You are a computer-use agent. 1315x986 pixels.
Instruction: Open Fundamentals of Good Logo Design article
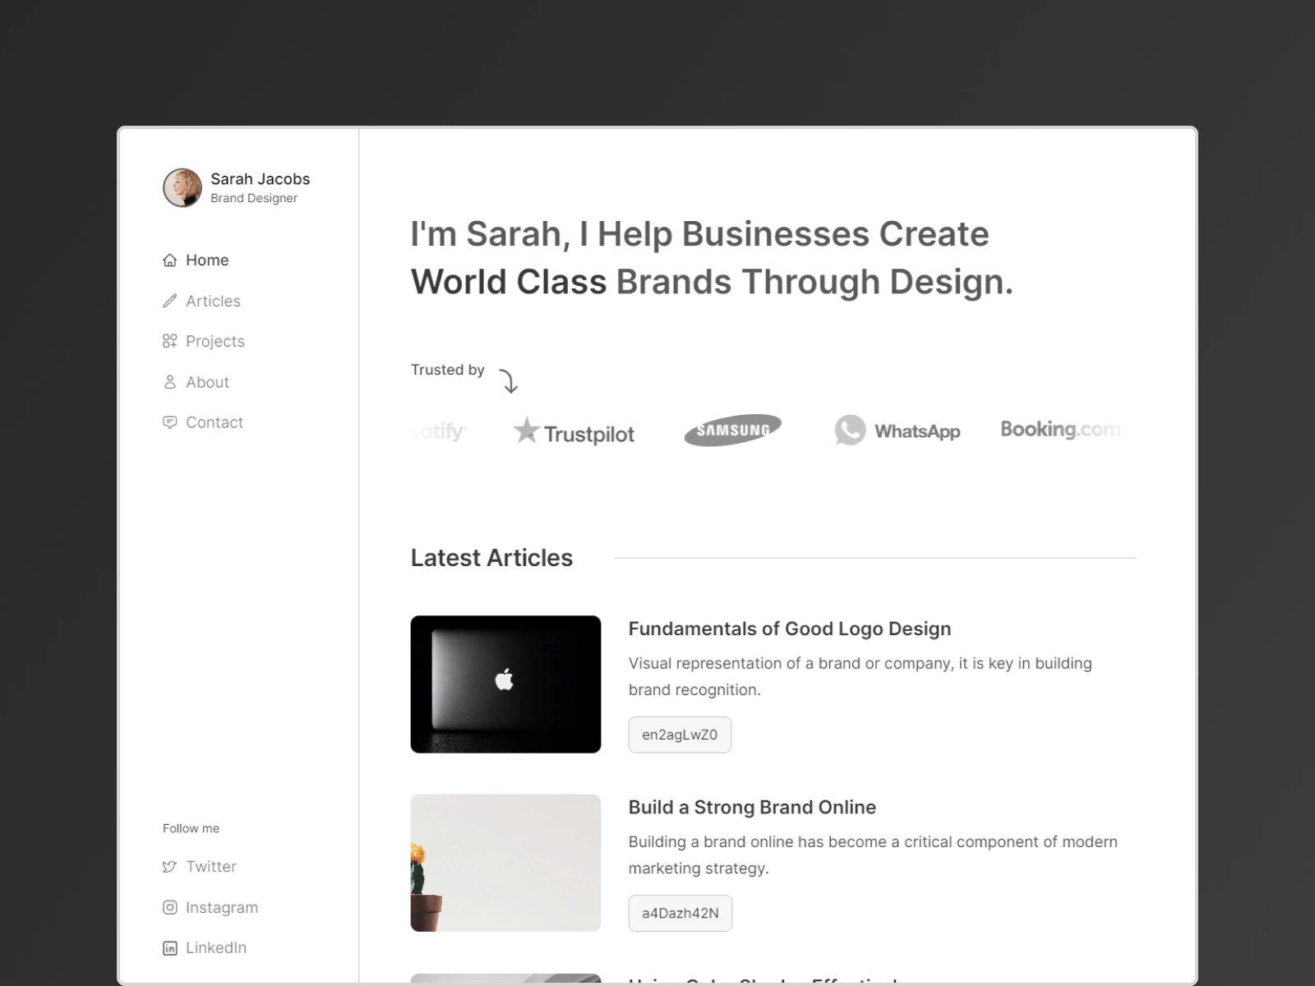coord(789,629)
